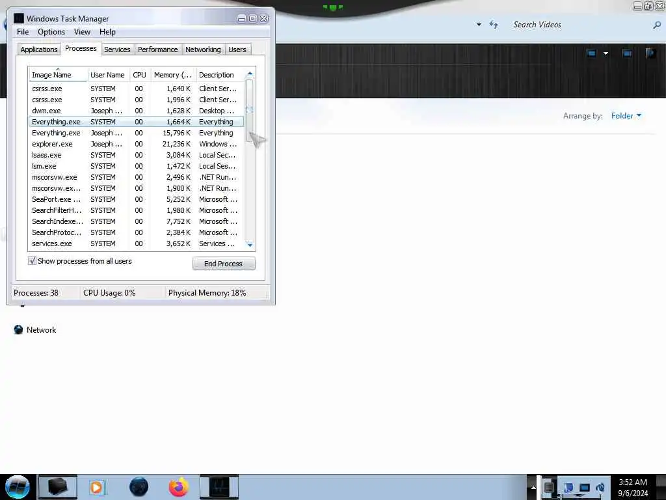Open Windows Media Player from taskbar
Screen dimensions: 666x500
[x=97, y=487]
